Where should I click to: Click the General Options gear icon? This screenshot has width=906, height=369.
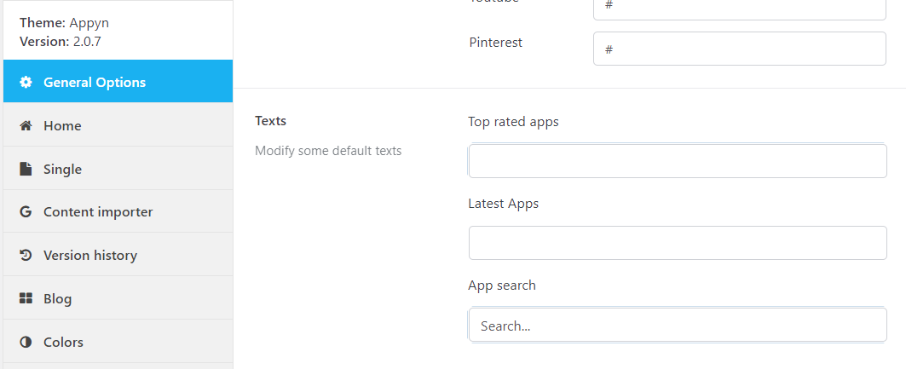point(26,82)
